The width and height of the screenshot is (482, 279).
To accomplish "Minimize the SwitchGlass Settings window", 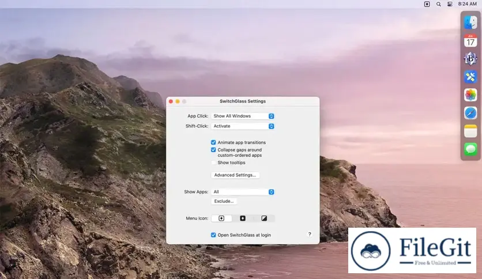I will coord(178,101).
